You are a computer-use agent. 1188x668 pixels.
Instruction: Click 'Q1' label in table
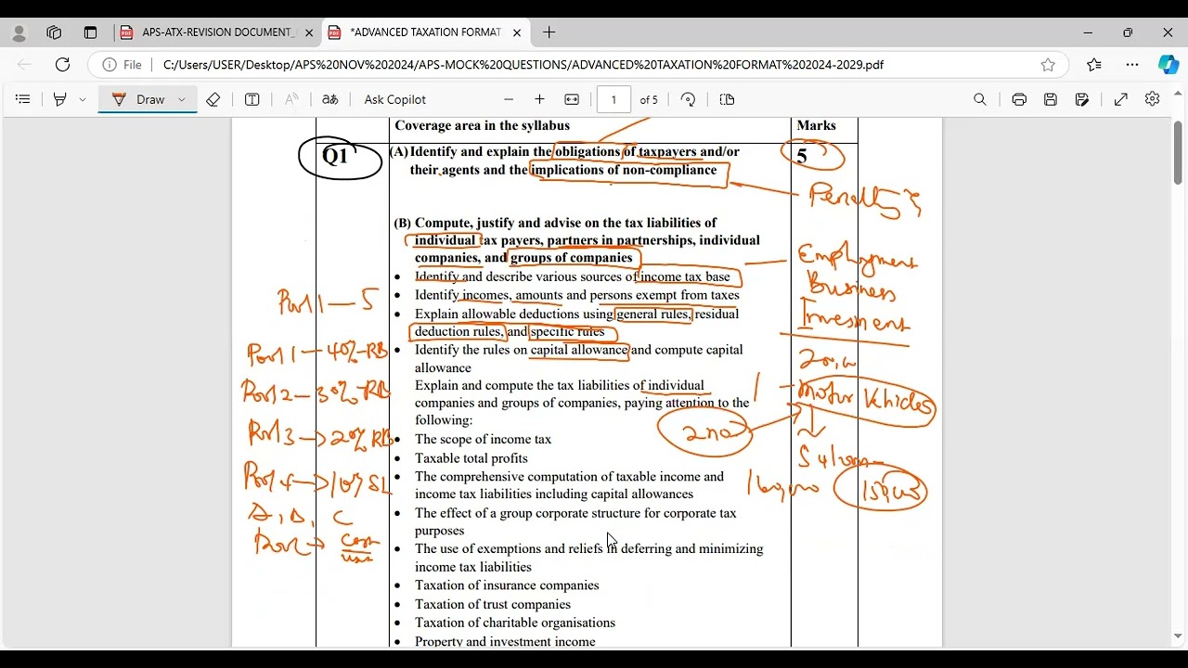pos(335,156)
